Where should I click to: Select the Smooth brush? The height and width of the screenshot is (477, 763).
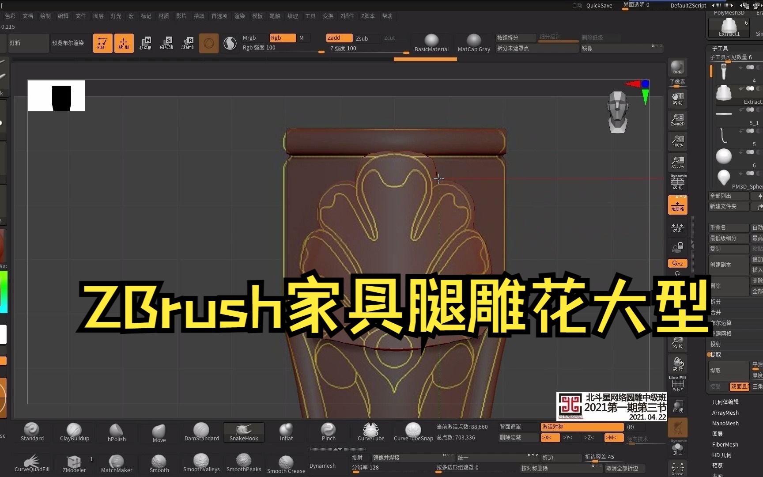(159, 464)
